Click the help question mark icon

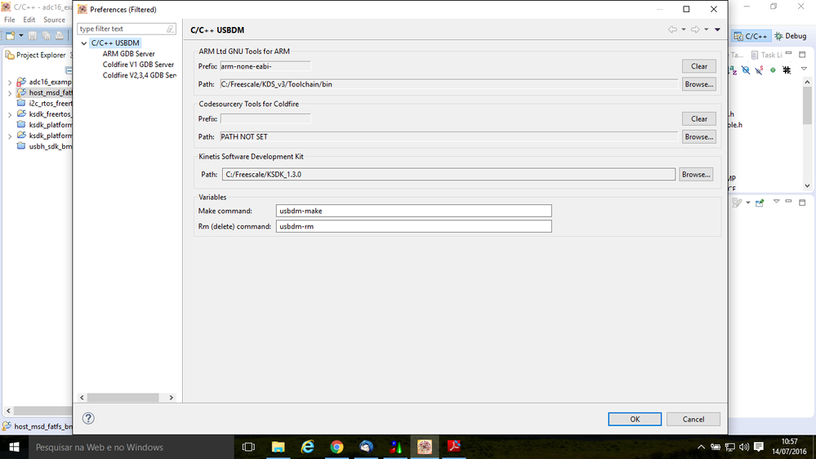point(88,418)
